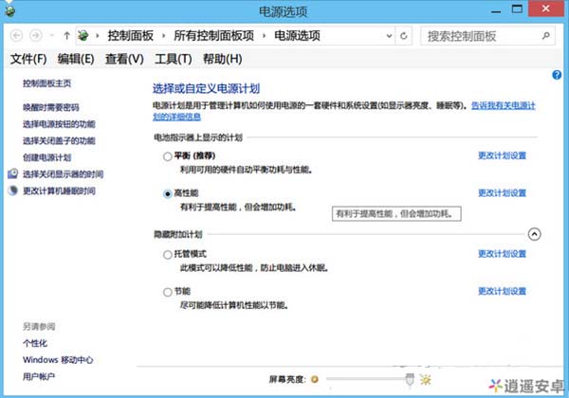Go to 控制面板主页

(x=46, y=83)
